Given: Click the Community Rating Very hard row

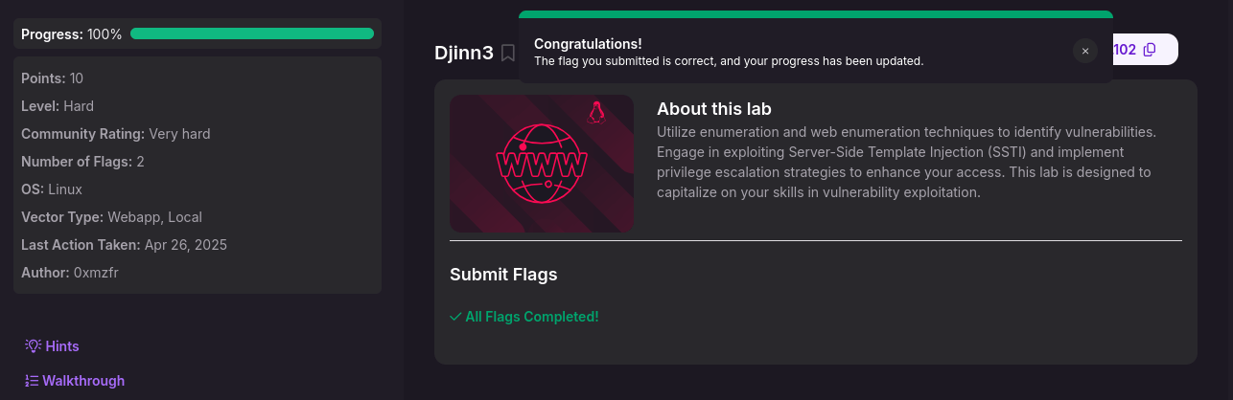Looking at the screenshot, I should 116,134.
